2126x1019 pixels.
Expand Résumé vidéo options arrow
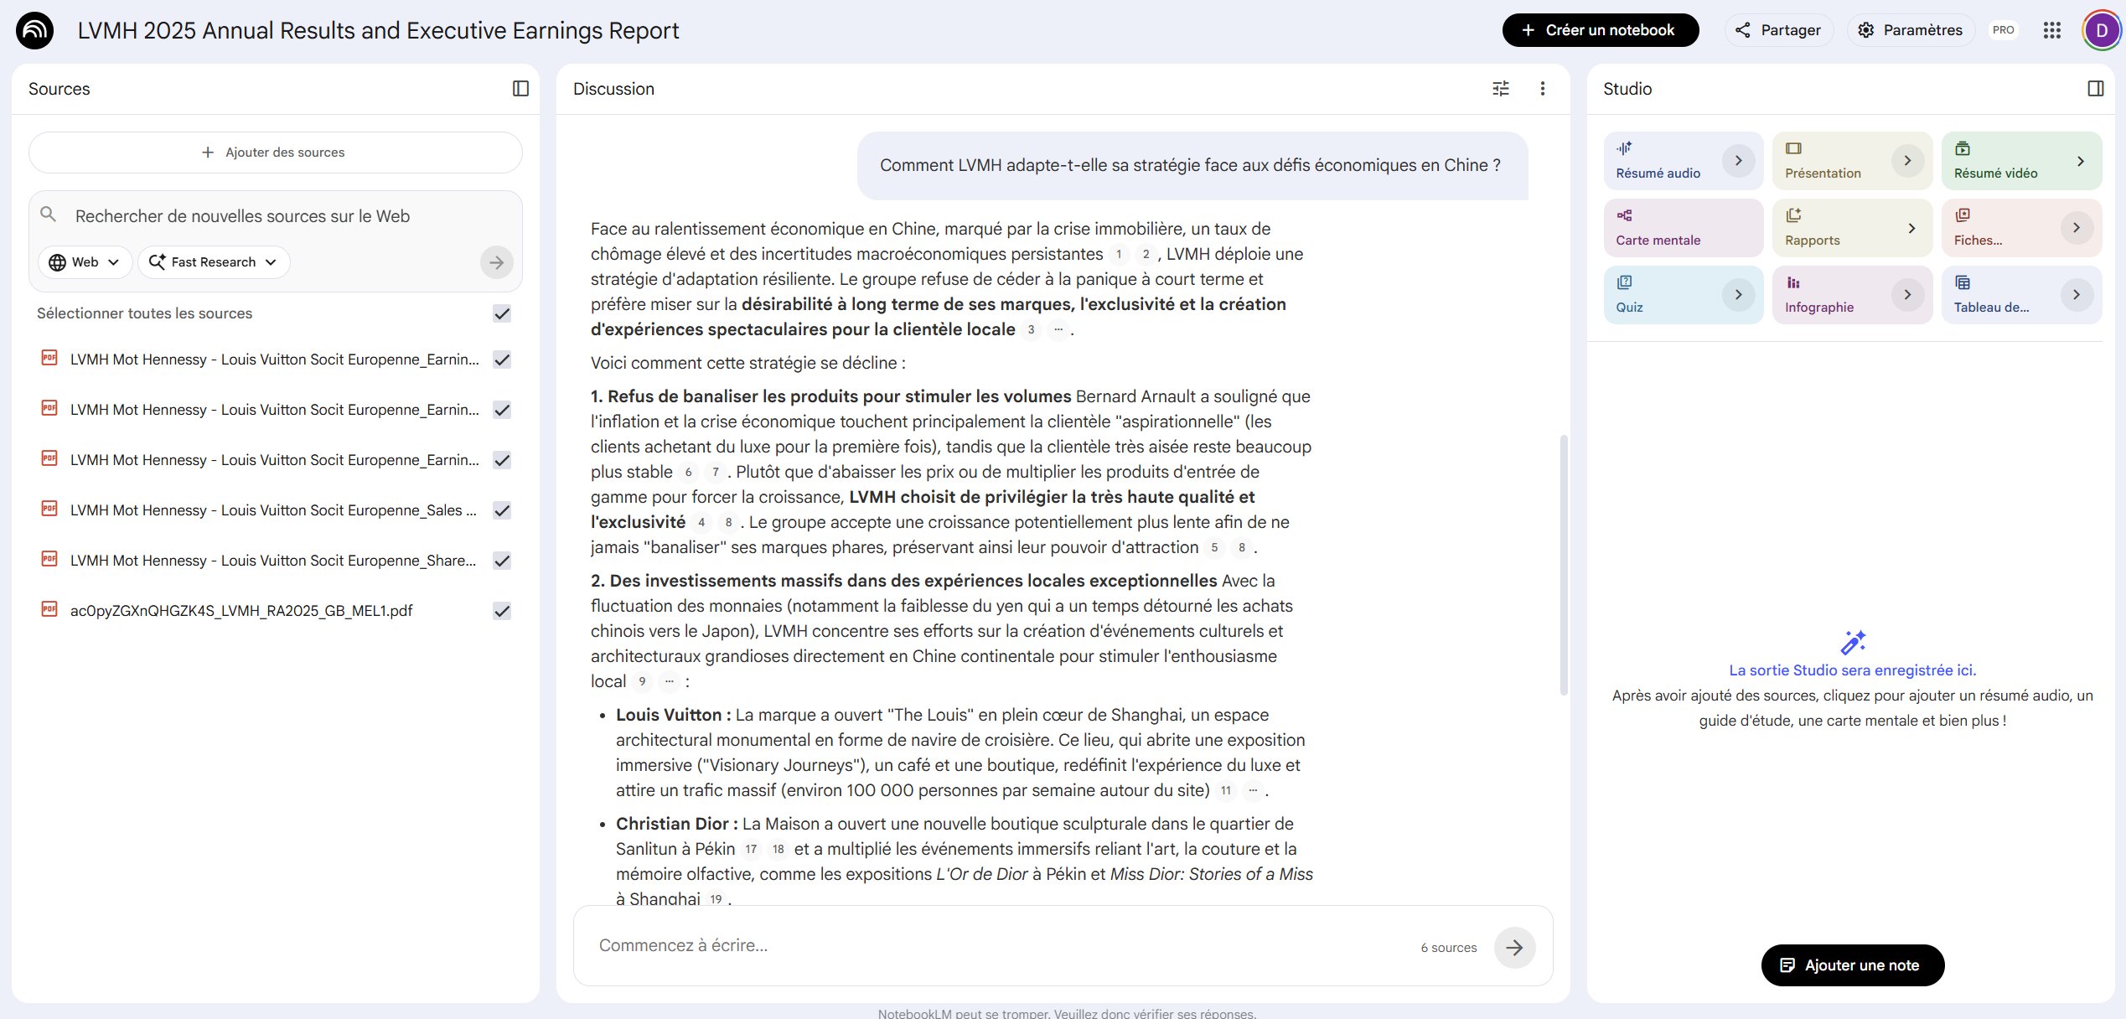tap(2080, 160)
